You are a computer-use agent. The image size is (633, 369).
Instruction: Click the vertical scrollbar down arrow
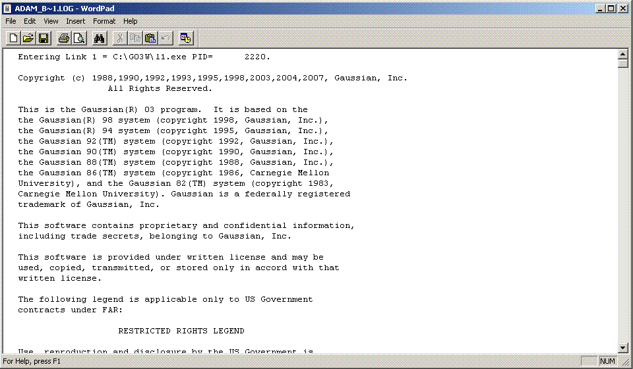pos(622,348)
